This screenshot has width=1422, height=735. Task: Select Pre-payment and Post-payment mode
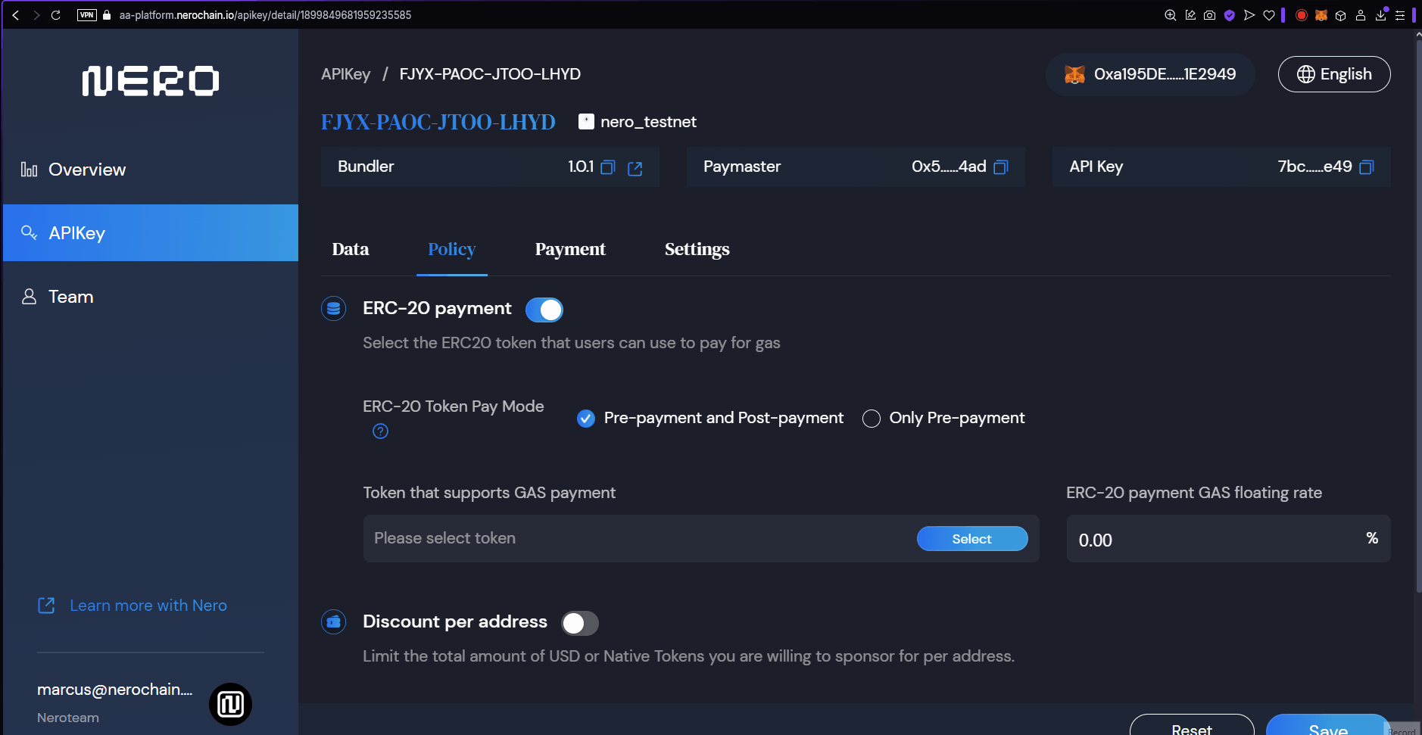click(586, 419)
